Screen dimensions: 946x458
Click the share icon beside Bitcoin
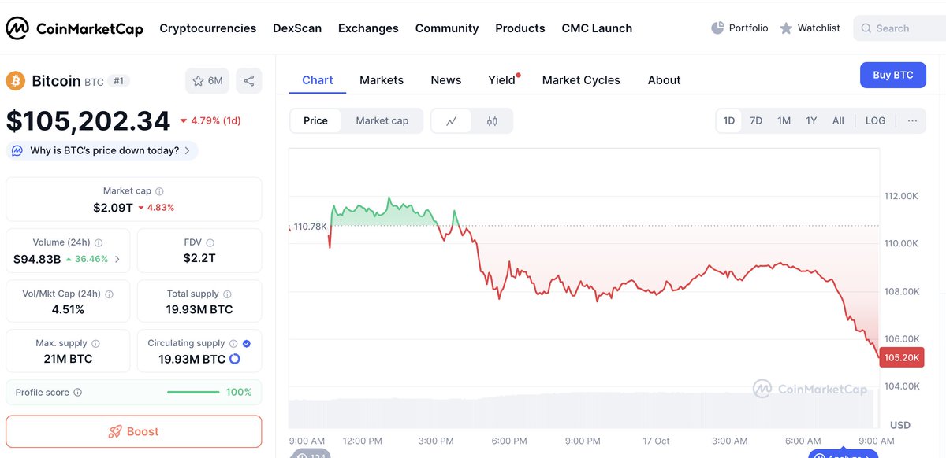click(249, 80)
